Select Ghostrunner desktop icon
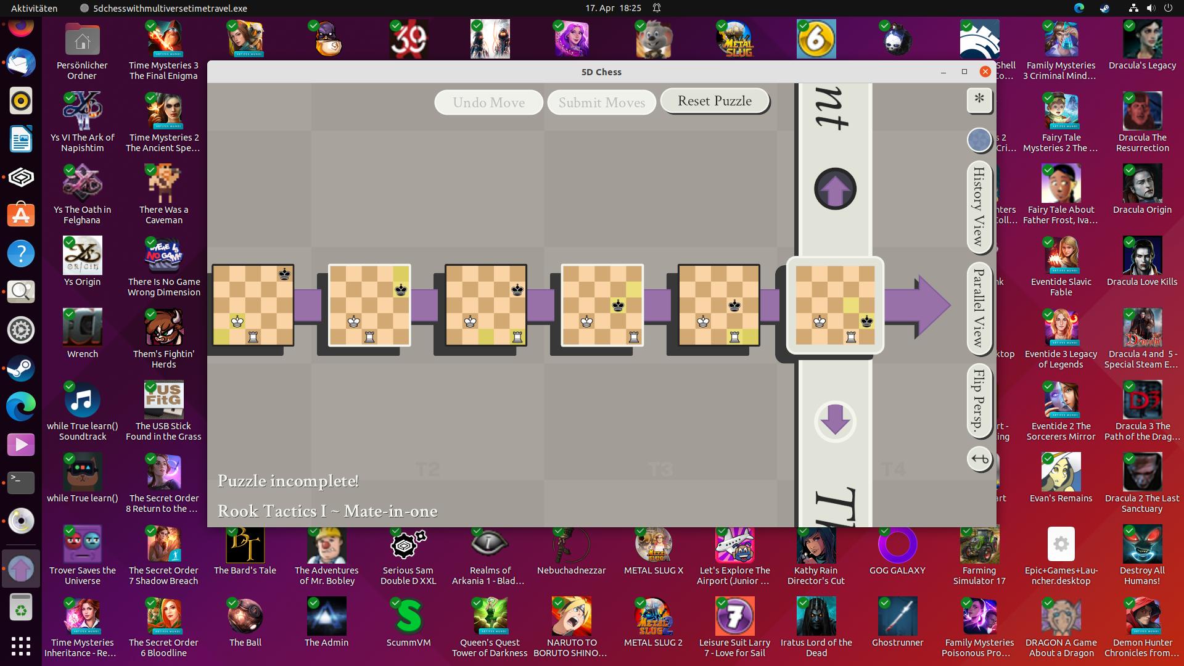This screenshot has width=1184, height=666. 897,622
